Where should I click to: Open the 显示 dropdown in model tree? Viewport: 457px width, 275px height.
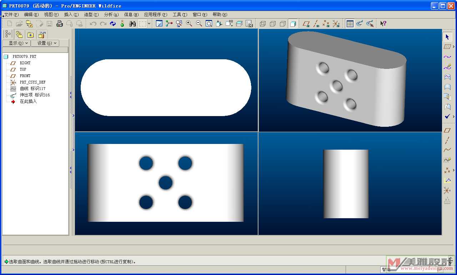[x=16, y=43]
